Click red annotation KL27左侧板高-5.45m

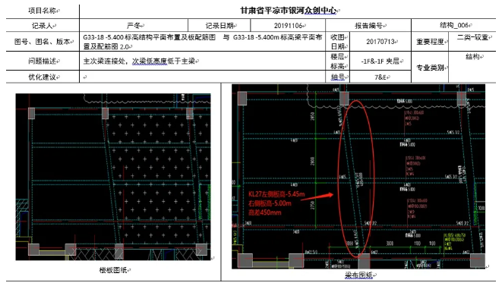[276, 194]
